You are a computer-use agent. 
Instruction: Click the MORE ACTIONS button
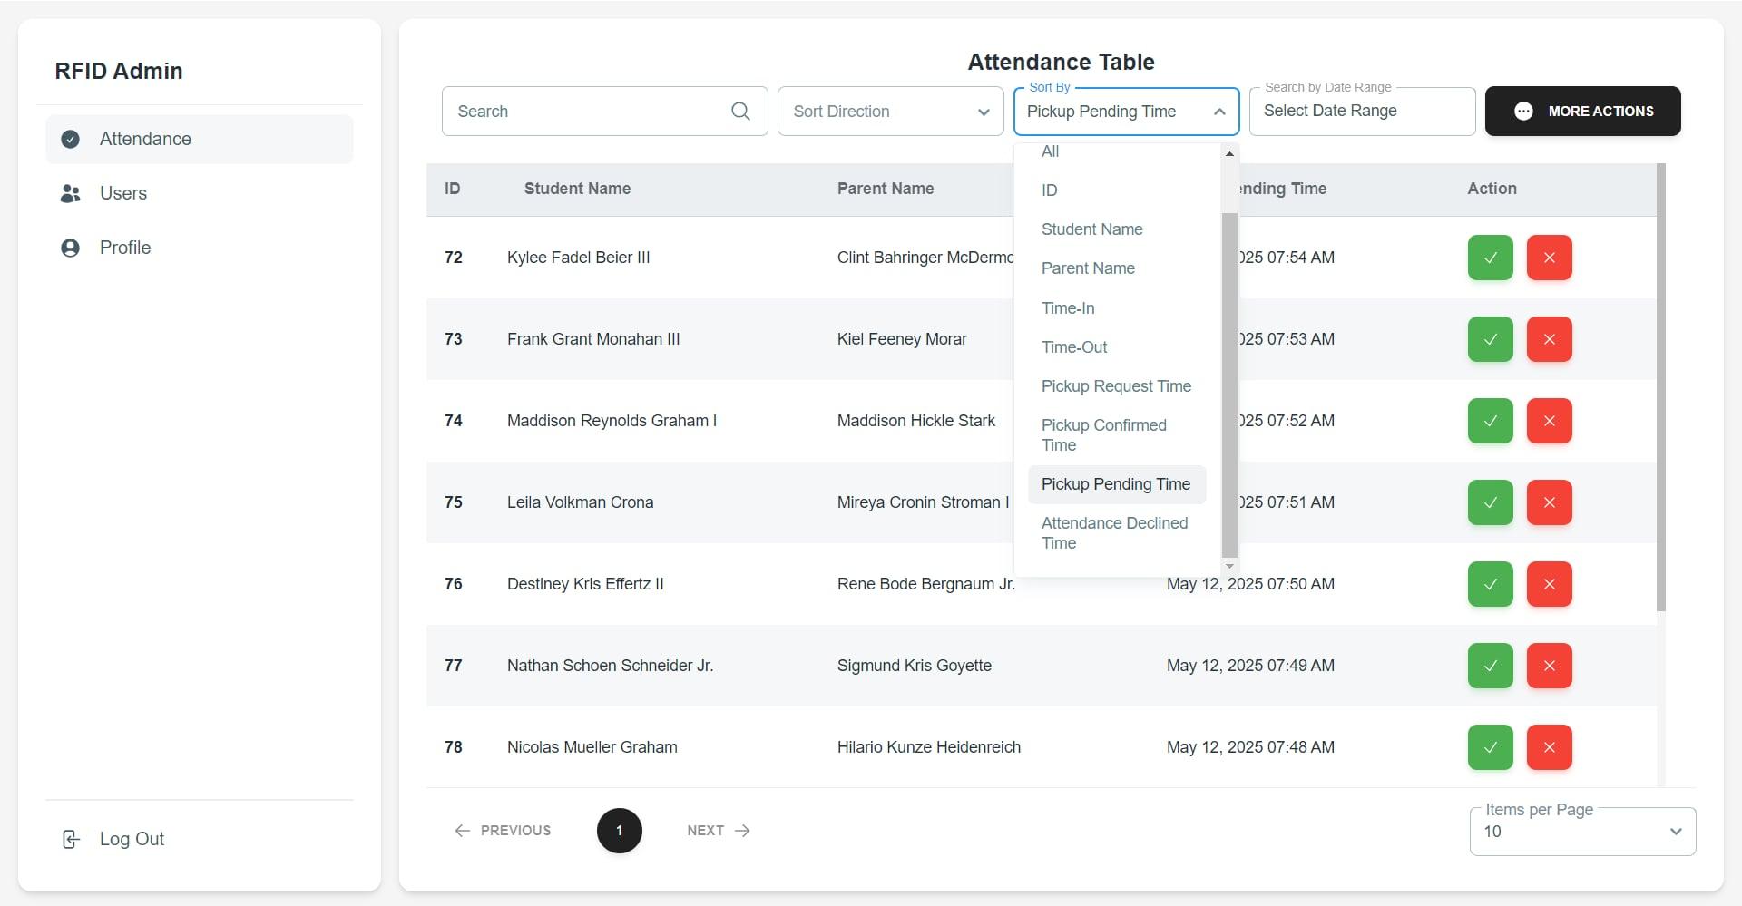tap(1583, 111)
